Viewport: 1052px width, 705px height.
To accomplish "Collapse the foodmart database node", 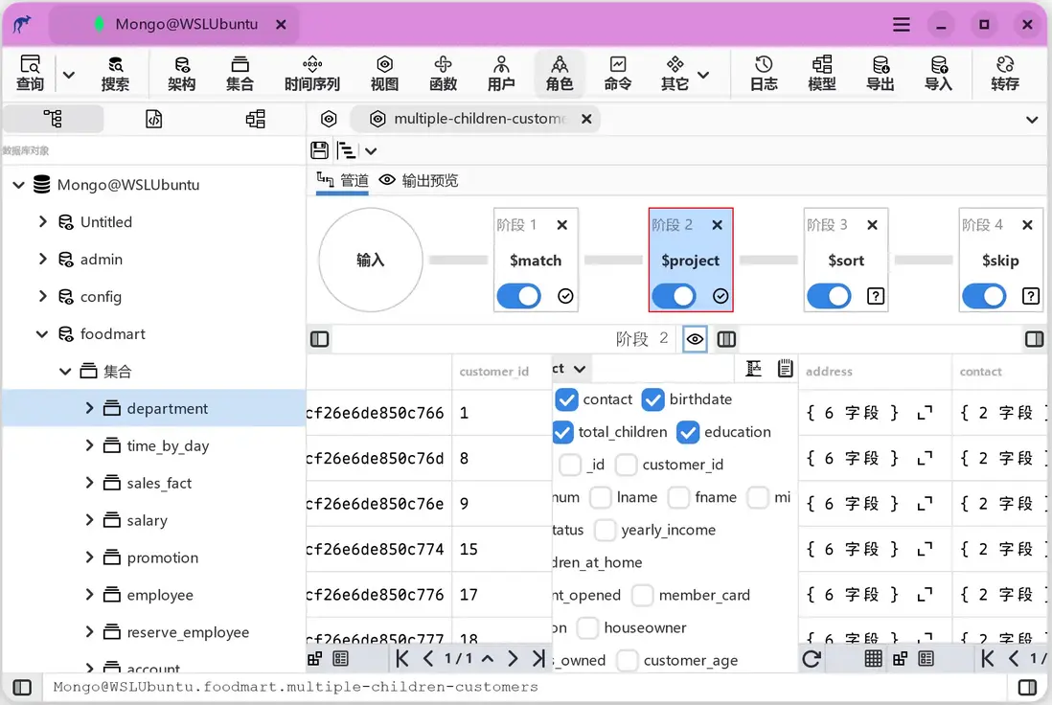I will pyautogui.click(x=40, y=333).
